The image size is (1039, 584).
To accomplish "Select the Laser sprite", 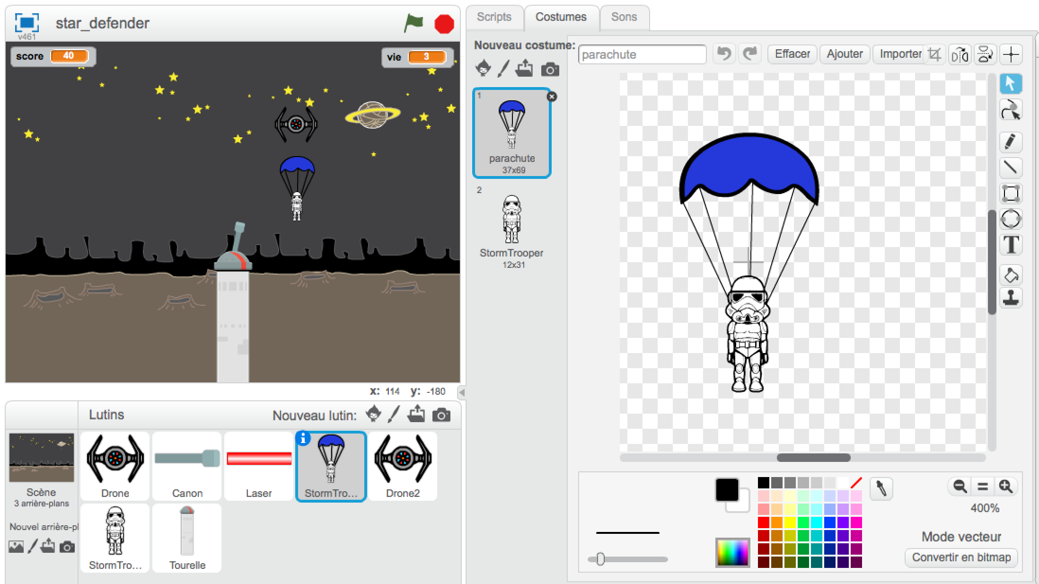I will 259,466.
